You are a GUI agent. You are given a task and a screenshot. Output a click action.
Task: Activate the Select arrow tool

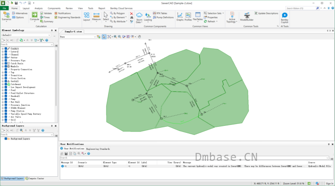[106, 16]
